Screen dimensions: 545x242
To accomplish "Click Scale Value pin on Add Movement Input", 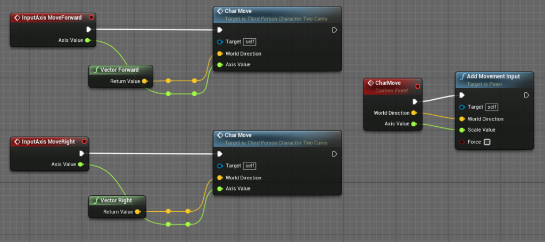I will [462, 129].
